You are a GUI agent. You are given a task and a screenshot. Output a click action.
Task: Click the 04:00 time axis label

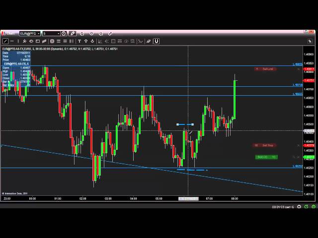click(134, 199)
